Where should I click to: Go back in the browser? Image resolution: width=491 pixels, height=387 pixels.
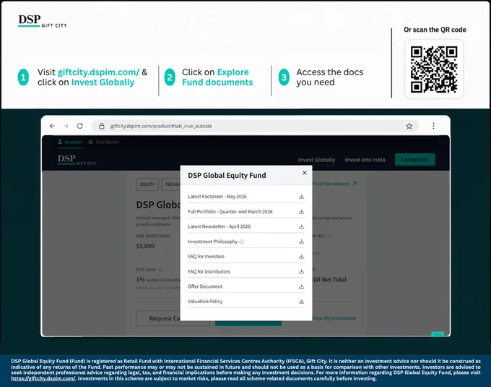point(52,126)
